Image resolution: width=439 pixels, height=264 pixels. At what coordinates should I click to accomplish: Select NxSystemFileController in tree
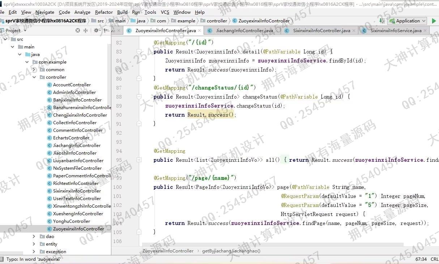(x=77, y=168)
